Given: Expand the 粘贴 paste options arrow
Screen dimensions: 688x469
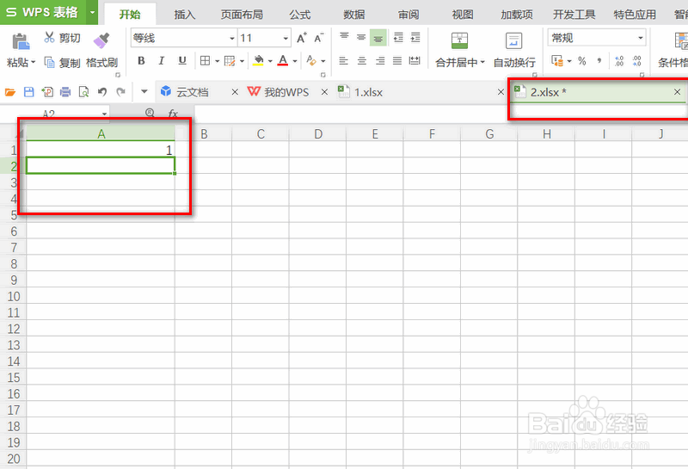Looking at the screenshot, I should click(x=33, y=62).
